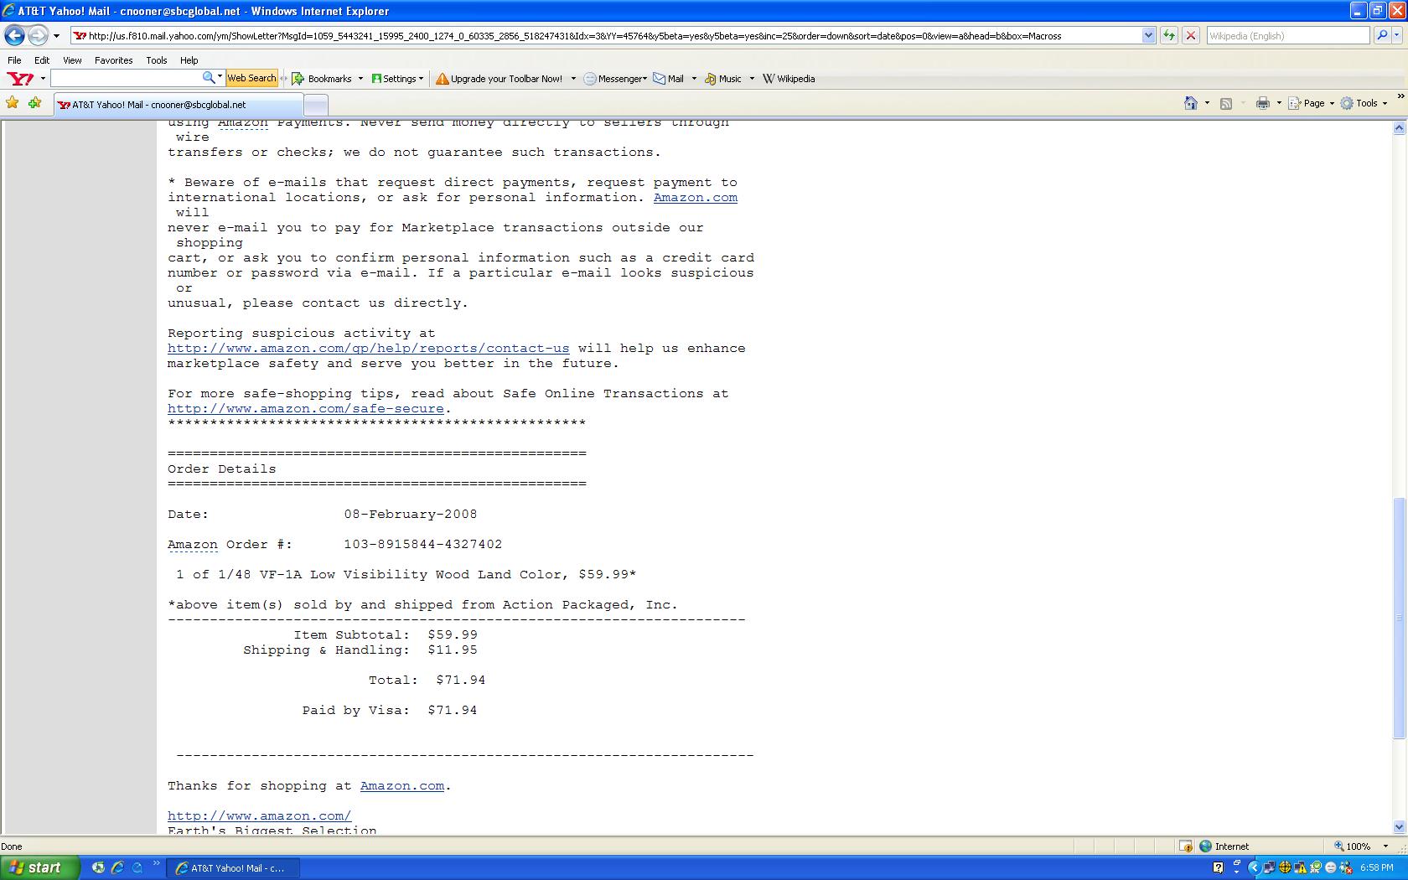1408x880 pixels.
Task: Show more command bar items chevron
Action: [x=1400, y=97]
